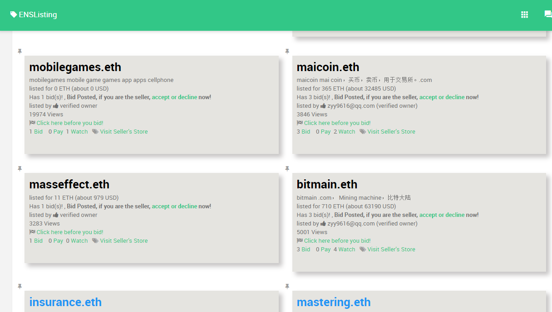Click accept or decline for maicoin.eth
The width and height of the screenshot is (552, 312).
(442, 97)
